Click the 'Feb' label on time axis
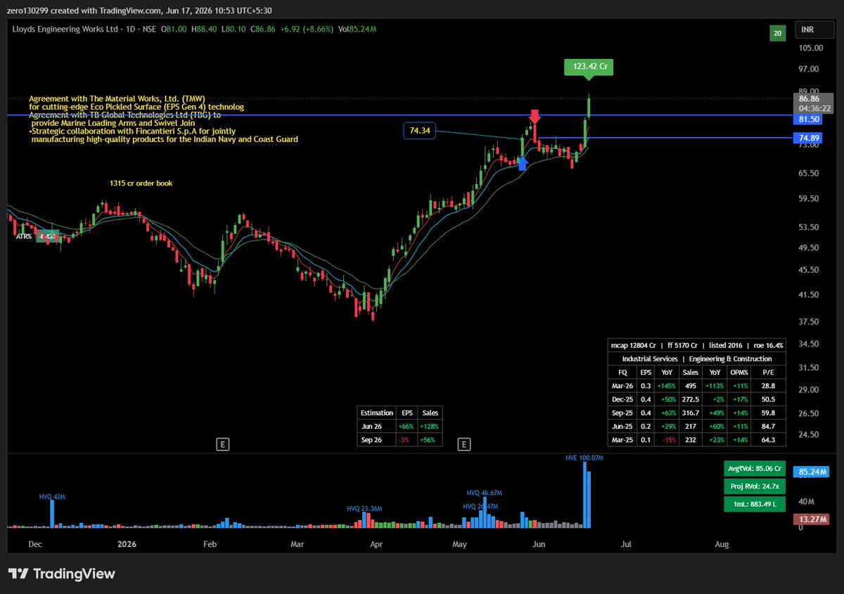 (x=209, y=544)
